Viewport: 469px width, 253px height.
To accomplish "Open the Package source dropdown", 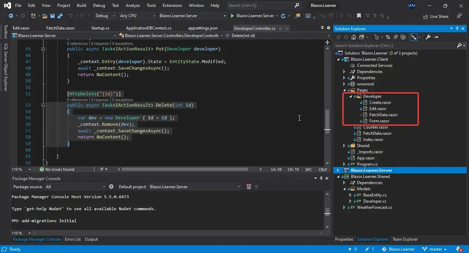I will point(104,186).
